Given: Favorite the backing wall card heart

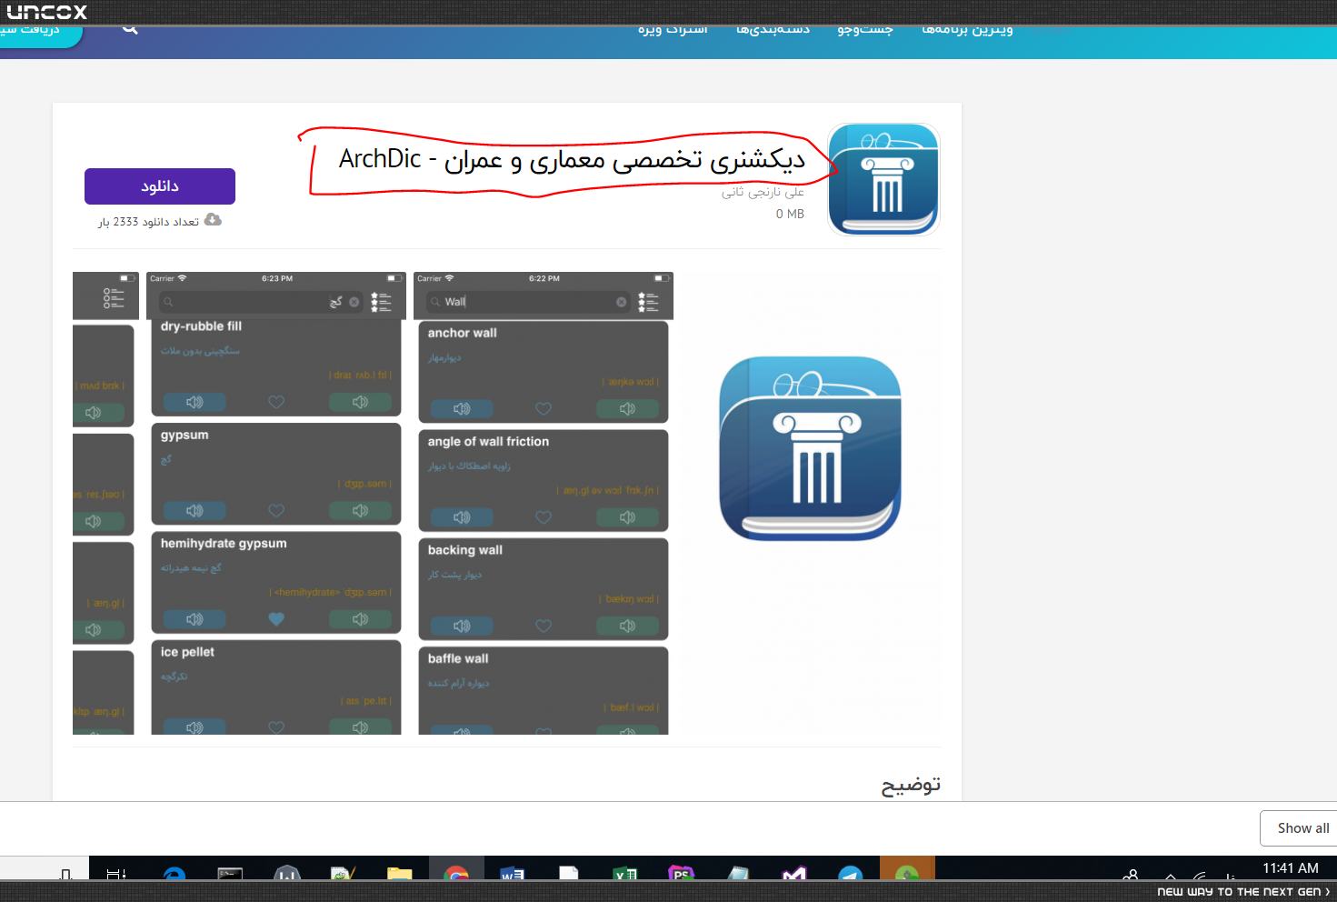Looking at the screenshot, I should click(544, 626).
